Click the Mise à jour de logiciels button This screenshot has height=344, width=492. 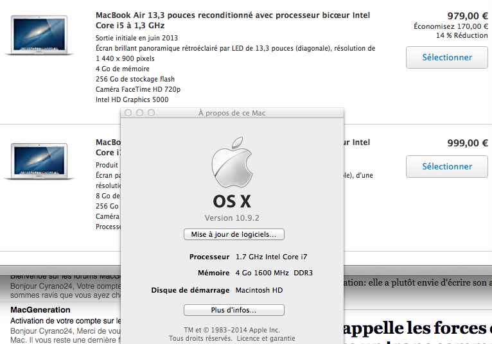point(234,234)
